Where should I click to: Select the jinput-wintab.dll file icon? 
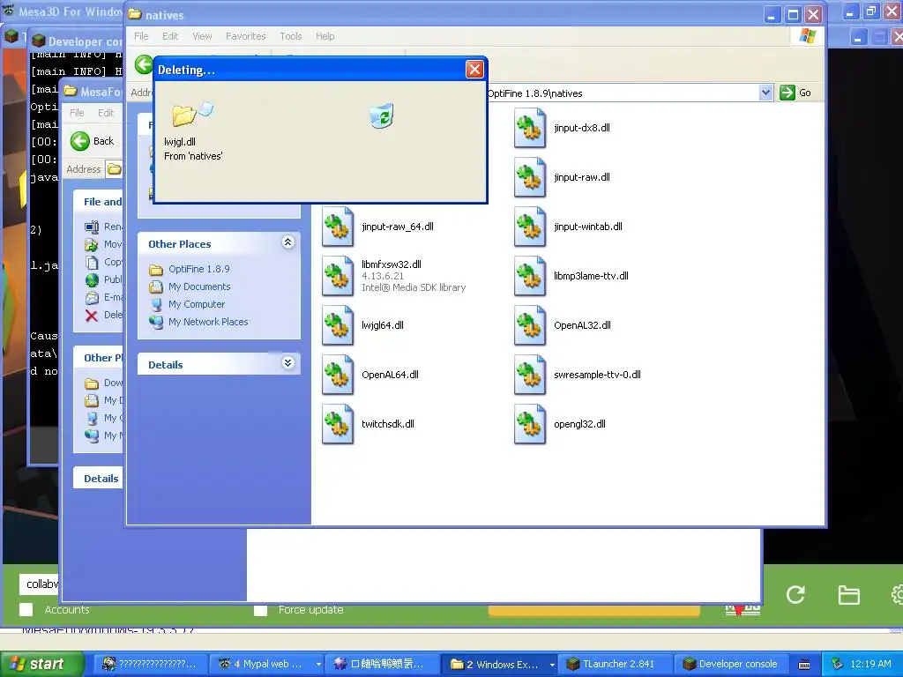[530, 227]
